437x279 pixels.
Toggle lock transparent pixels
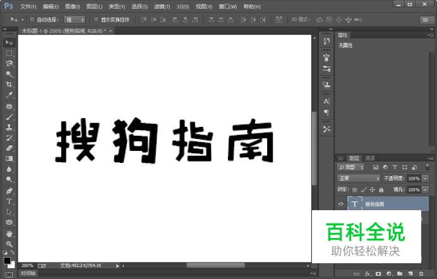click(x=354, y=190)
